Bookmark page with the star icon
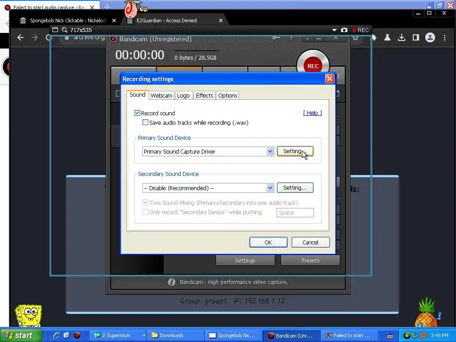 pos(355,38)
